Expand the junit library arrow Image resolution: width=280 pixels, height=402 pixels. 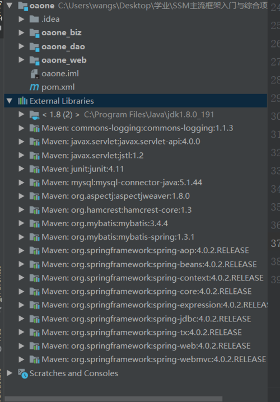21,169
